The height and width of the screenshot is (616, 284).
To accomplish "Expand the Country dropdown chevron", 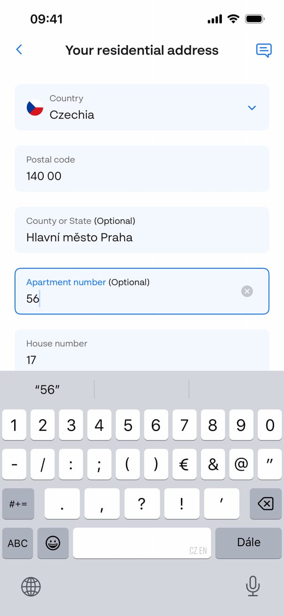I will pyautogui.click(x=252, y=108).
